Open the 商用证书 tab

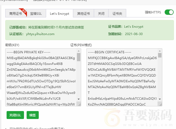click(16, 14)
